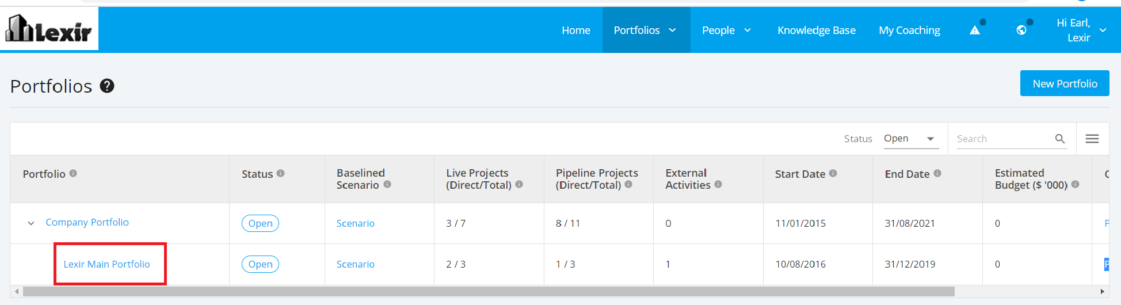Show info icon for End Date column
Image resolution: width=1121 pixels, height=305 pixels.
(x=937, y=173)
